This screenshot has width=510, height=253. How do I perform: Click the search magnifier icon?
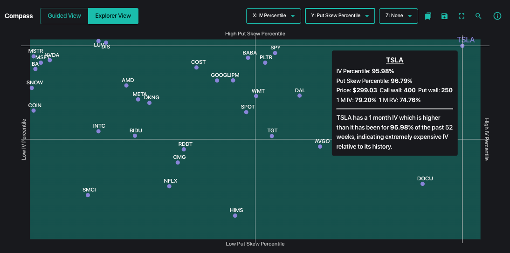pyautogui.click(x=478, y=16)
